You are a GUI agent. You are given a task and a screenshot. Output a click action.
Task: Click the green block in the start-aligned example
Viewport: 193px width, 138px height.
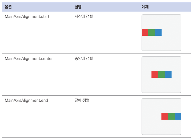click(152, 32)
